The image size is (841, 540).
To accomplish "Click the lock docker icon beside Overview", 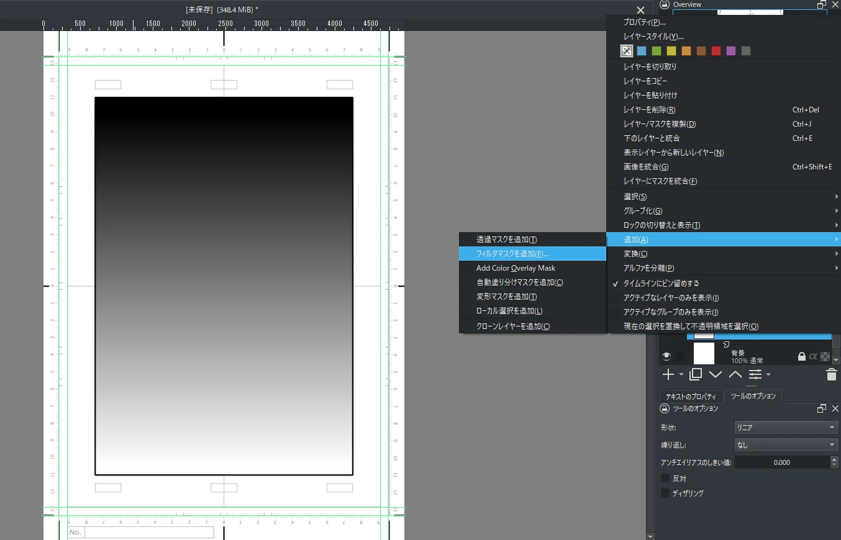I will pos(664,4).
